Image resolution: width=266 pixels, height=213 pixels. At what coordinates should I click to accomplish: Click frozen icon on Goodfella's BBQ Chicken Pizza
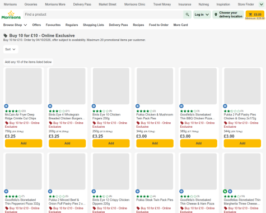point(181,106)
